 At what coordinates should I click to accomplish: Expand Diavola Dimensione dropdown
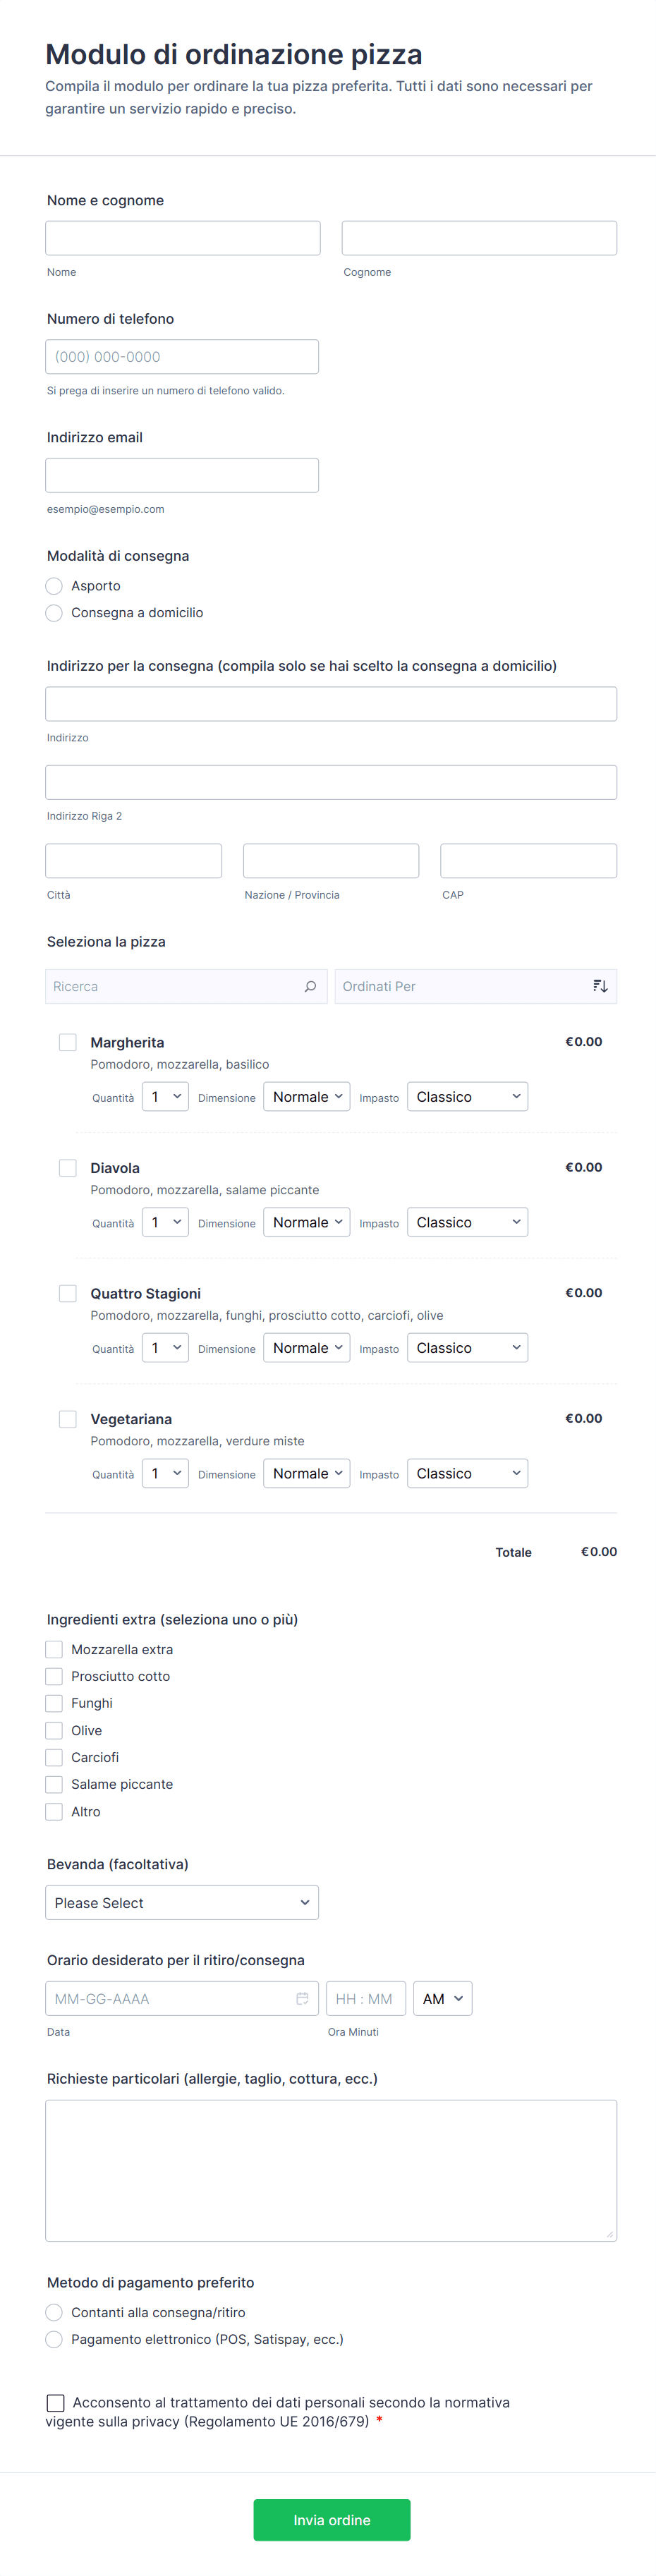tap(306, 1222)
